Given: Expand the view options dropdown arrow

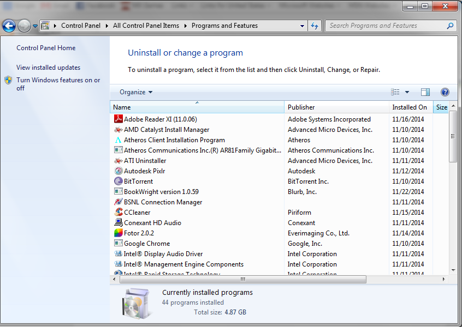Looking at the screenshot, I should pos(407,92).
